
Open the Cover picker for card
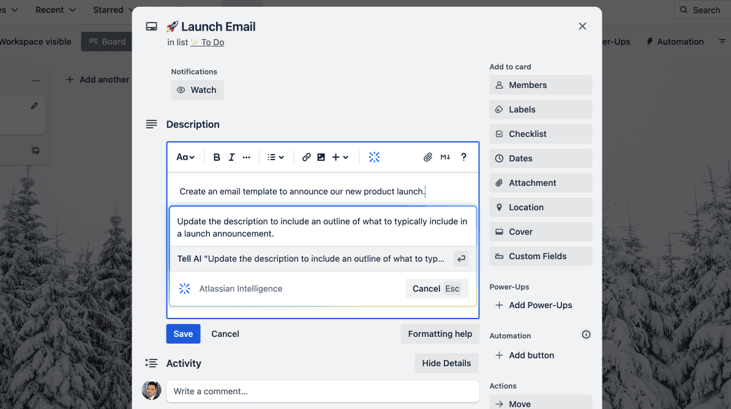tap(540, 232)
